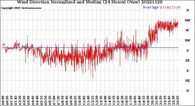Click the 22:45 time label
This screenshot has height=106, width=195.
click(169, 100)
